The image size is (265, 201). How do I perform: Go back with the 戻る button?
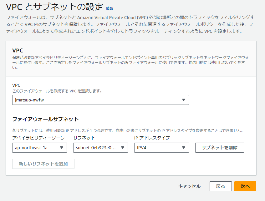(221, 186)
